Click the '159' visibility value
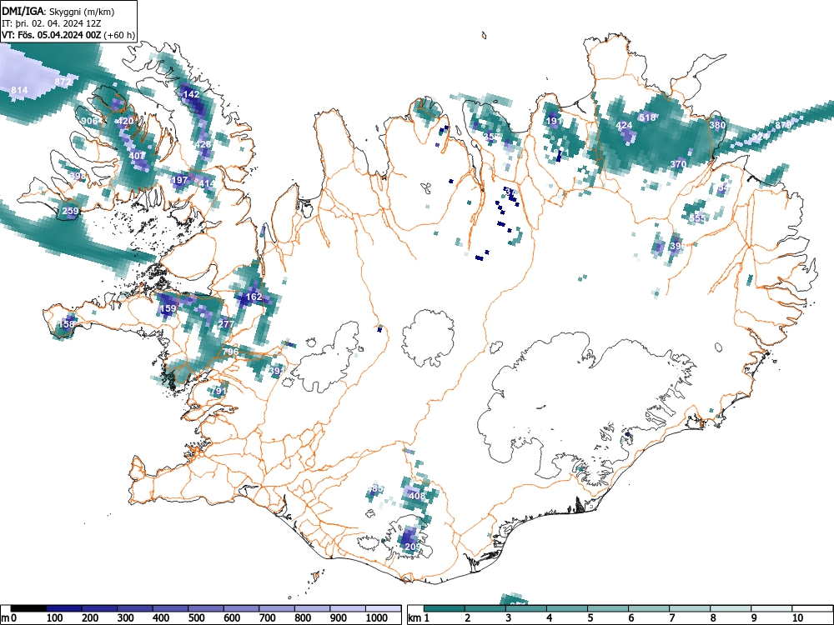Viewport: 834px width, 625px height. (168, 308)
